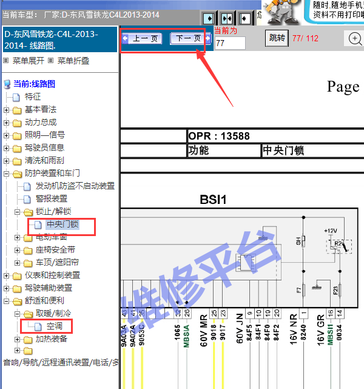Click the BSI1 label in diagram

(213, 200)
